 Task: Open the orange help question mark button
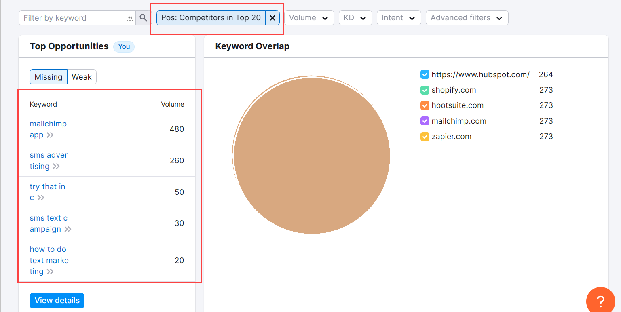[x=600, y=301]
